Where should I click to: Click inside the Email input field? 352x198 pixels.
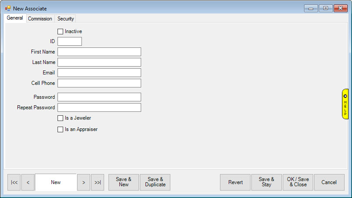point(99,73)
